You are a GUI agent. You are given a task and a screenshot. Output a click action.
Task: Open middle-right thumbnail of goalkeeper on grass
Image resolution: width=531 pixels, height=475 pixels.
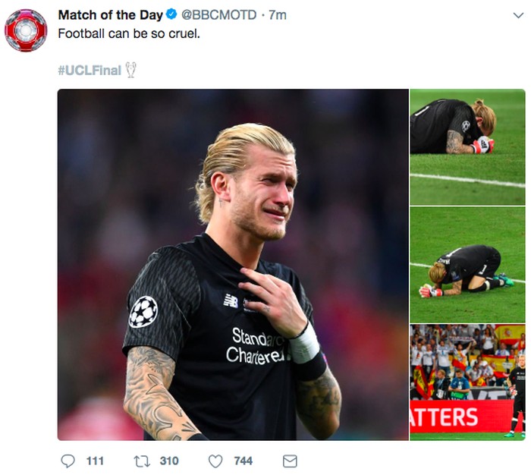coord(467,265)
